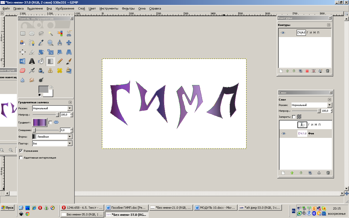
Task: Select the Heal tool
Action: click(60, 71)
